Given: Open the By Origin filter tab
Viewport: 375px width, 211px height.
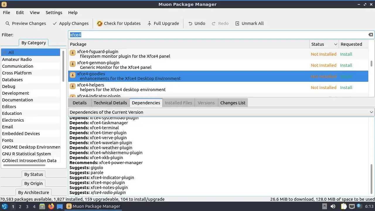Looking at the screenshot, I should [34, 183].
